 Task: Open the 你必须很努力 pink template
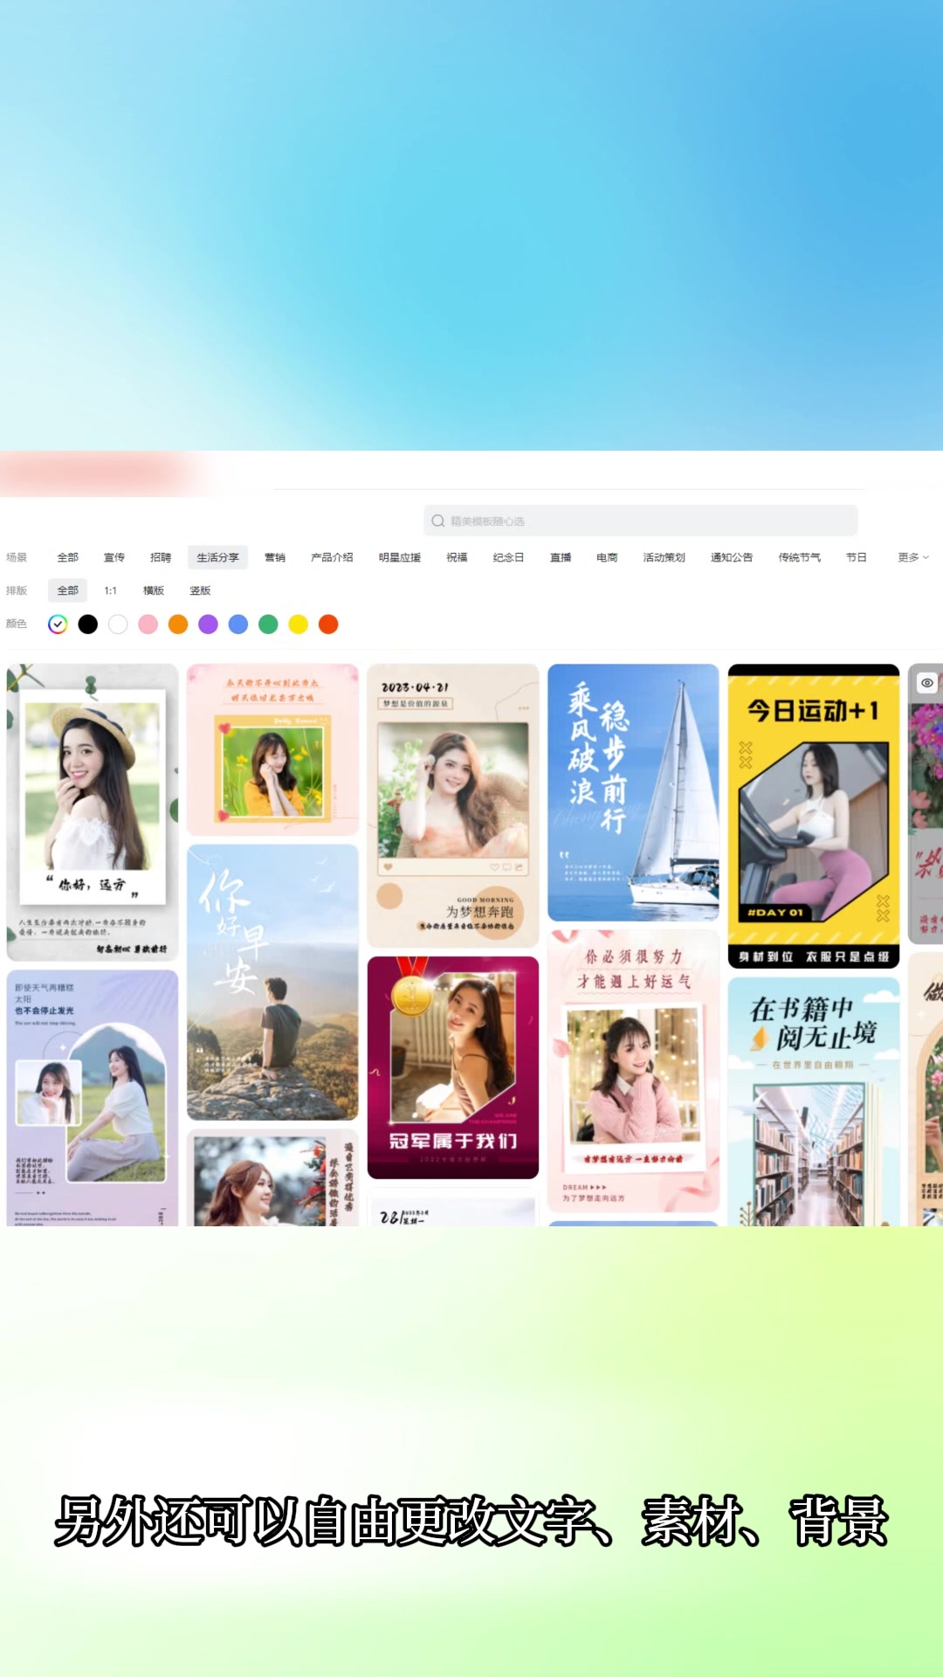[x=633, y=1071]
